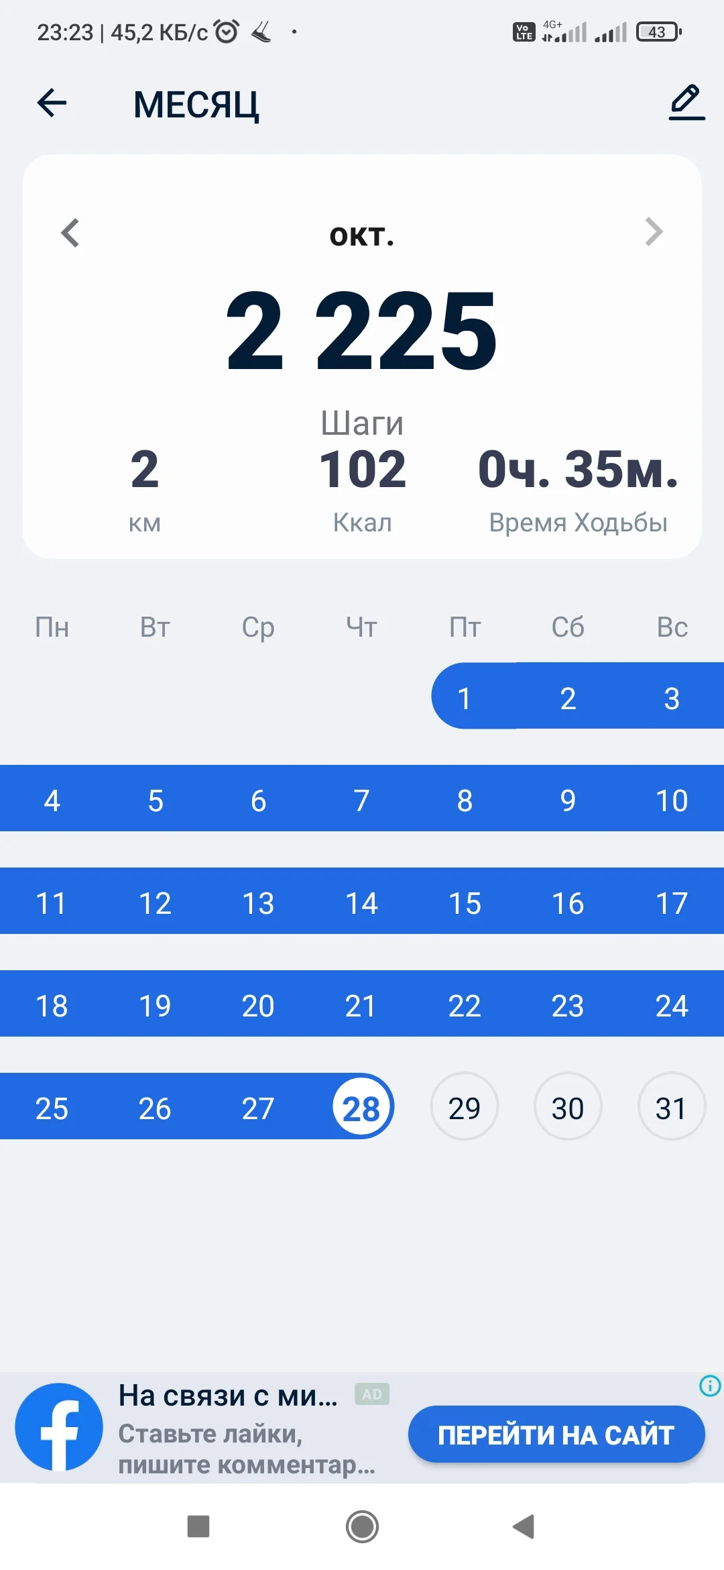Tap the back arrow icon

(52, 103)
